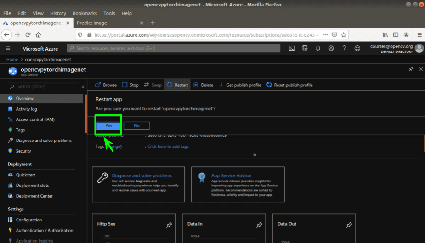This screenshot has width=425, height=243.
Task: Open the feedback smiley icon
Action: (x=357, y=49)
